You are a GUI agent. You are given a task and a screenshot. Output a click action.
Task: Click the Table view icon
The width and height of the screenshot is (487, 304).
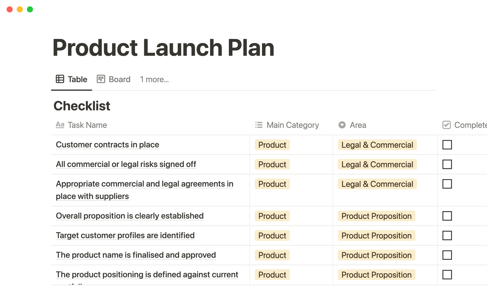click(x=60, y=79)
